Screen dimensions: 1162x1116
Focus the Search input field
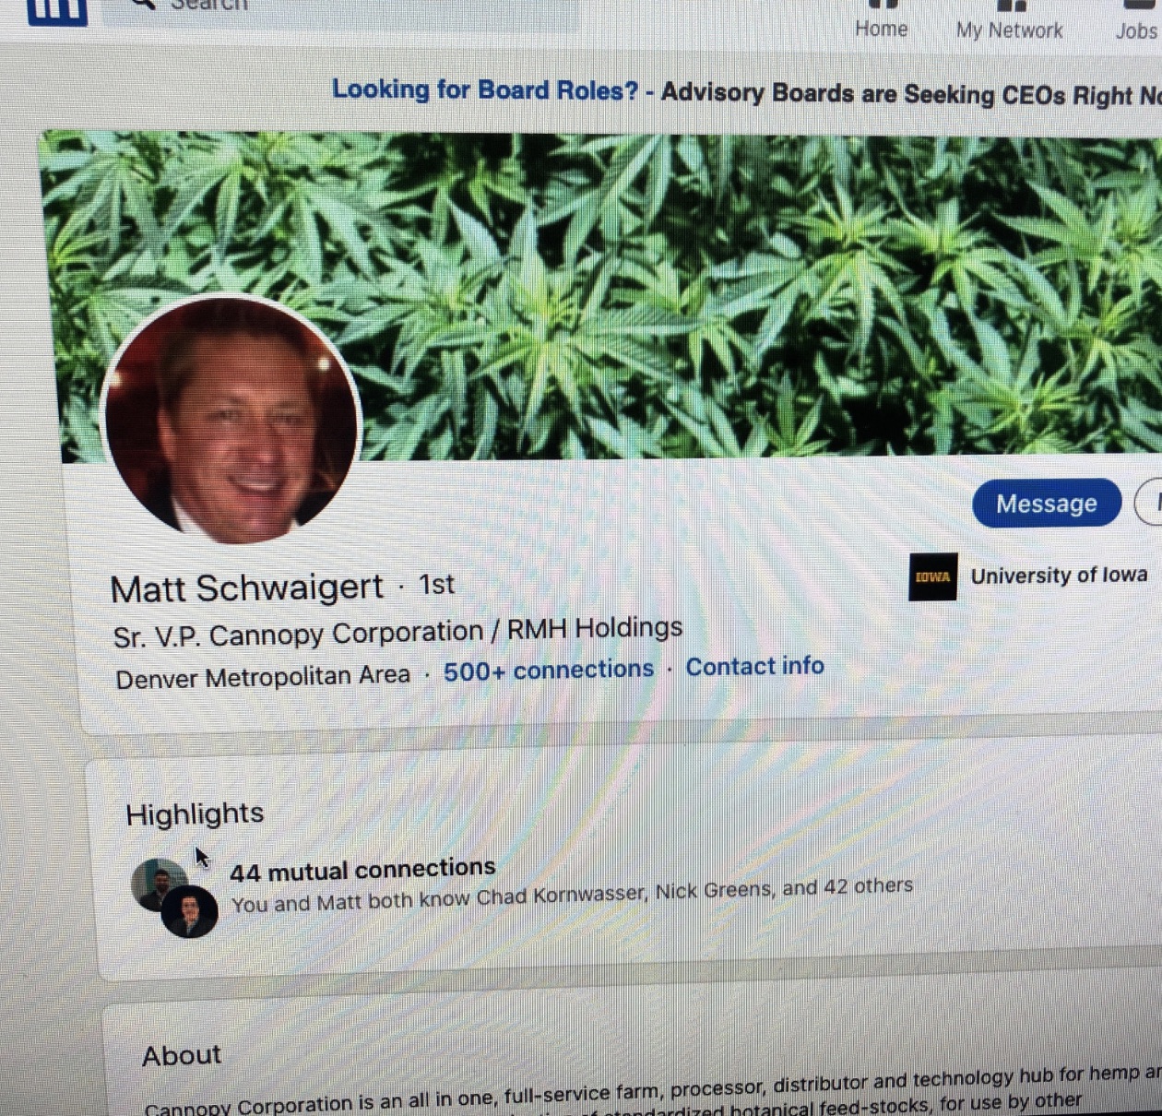click(341, 11)
